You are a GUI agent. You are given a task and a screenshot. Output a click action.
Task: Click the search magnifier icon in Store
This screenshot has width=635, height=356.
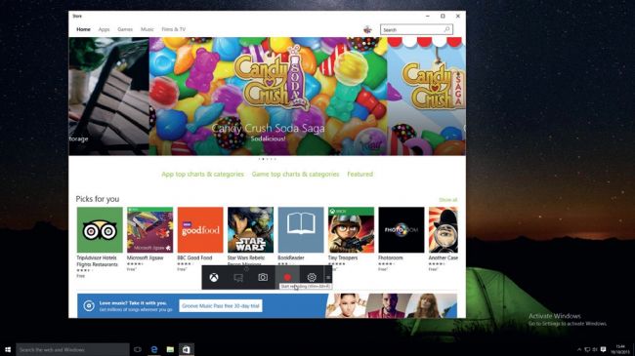(446, 29)
